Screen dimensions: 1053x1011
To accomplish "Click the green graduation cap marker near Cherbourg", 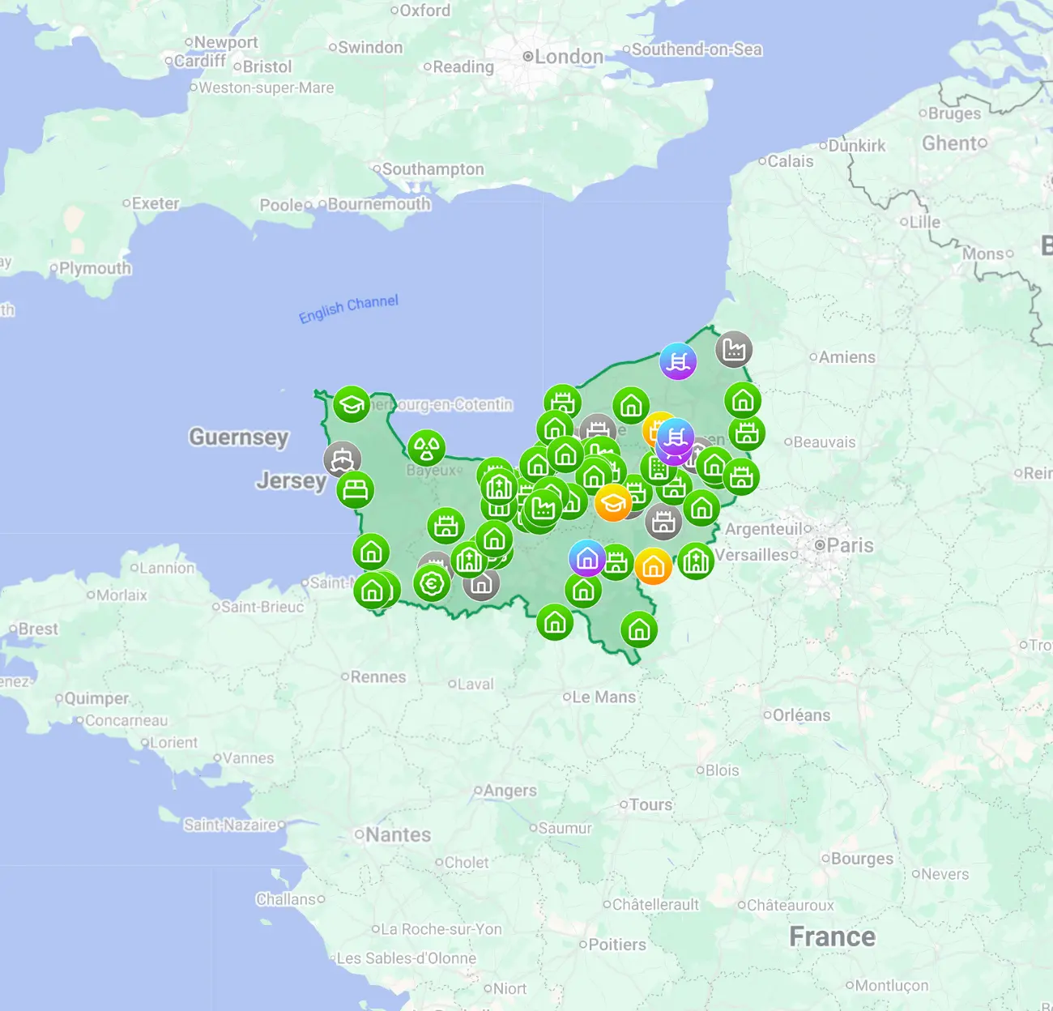I will point(352,403).
